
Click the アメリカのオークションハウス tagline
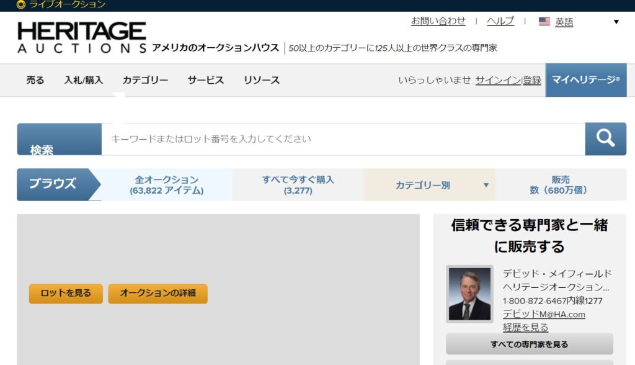[216, 48]
